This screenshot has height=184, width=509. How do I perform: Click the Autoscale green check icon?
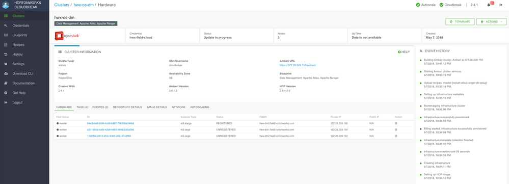pos(418,5)
